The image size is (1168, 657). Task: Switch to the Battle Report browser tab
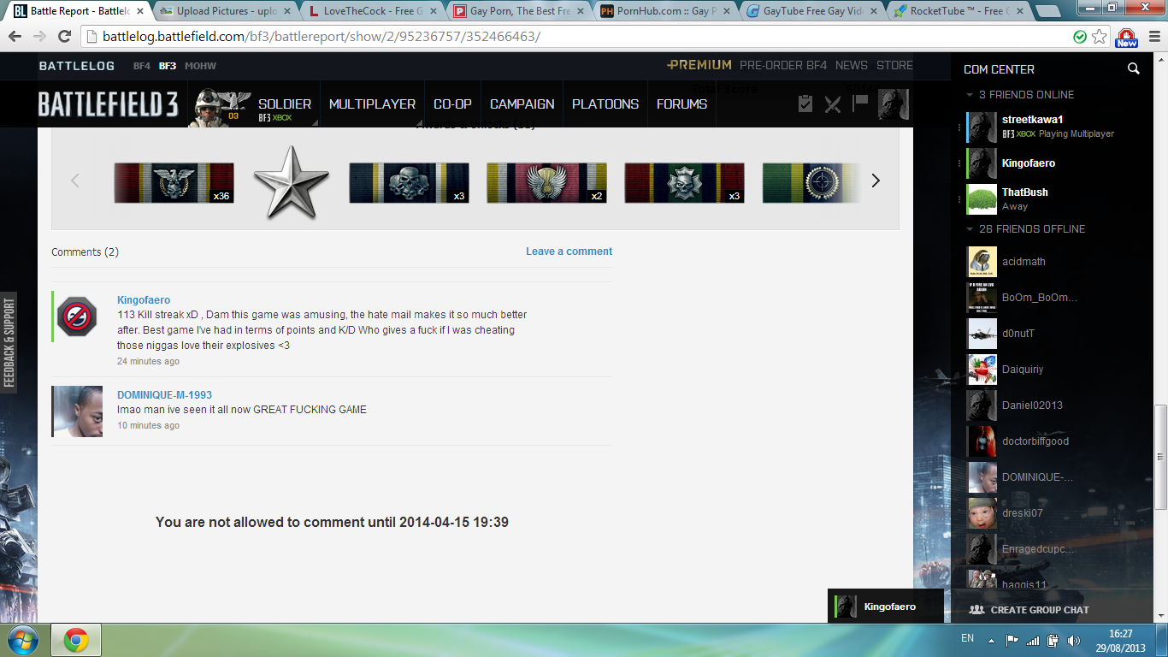point(79,11)
